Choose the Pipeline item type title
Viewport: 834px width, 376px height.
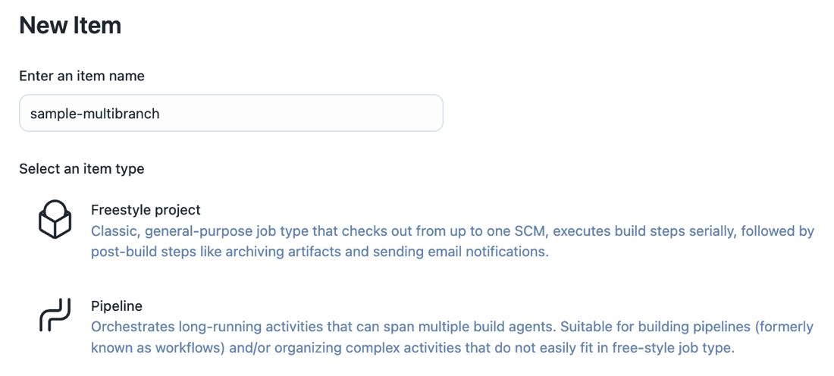(x=117, y=306)
